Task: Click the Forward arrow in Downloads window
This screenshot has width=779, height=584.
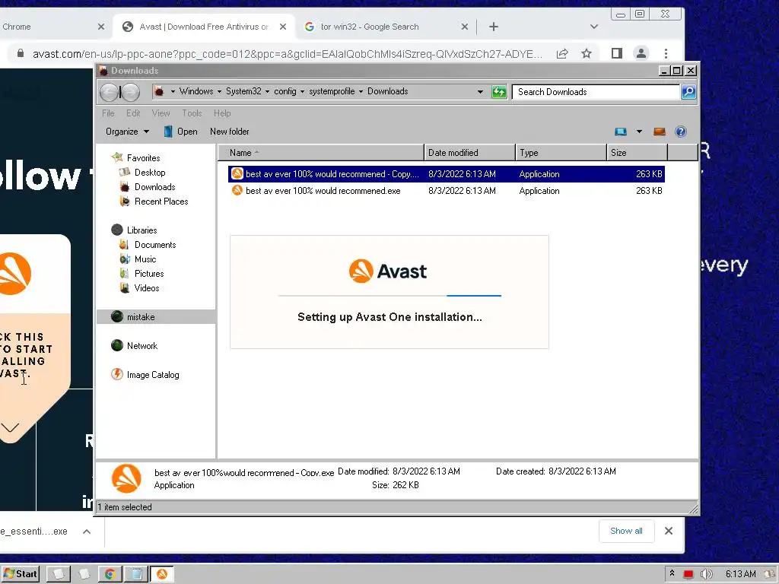Action: coord(131,92)
